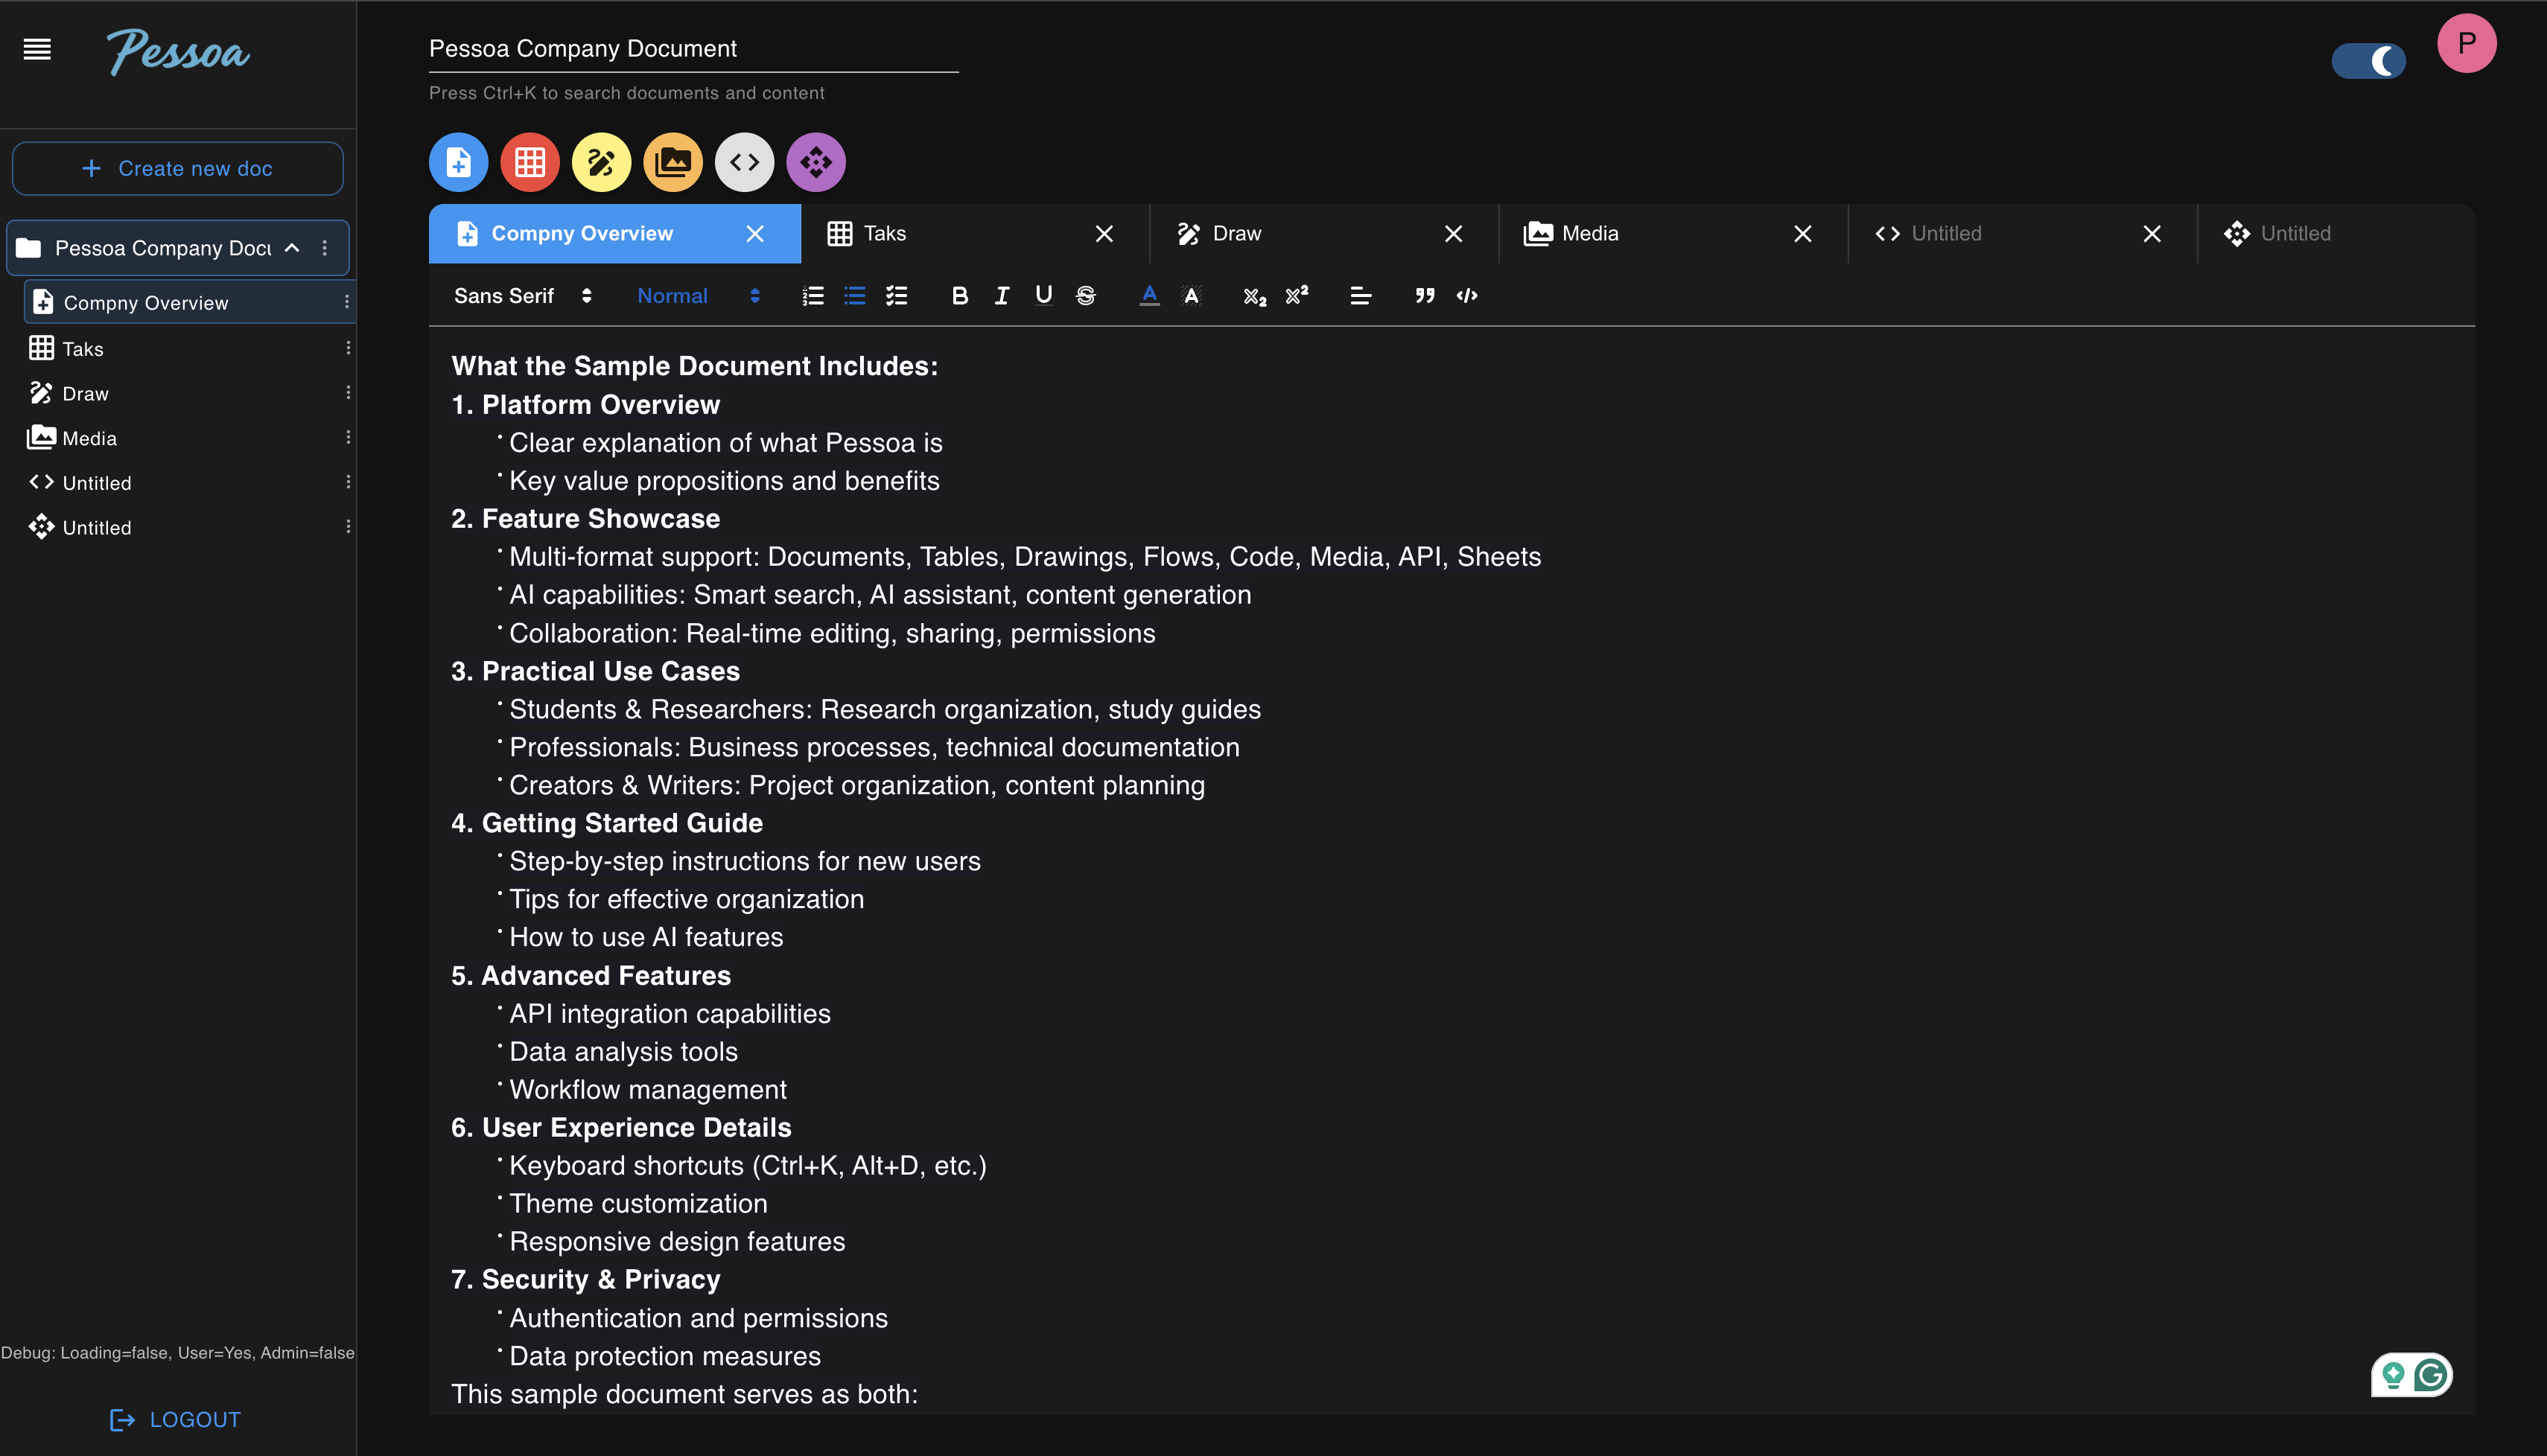Click the yellow drawing icon
Image resolution: width=2547 pixels, height=1456 pixels.
pyautogui.click(x=600, y=162)
